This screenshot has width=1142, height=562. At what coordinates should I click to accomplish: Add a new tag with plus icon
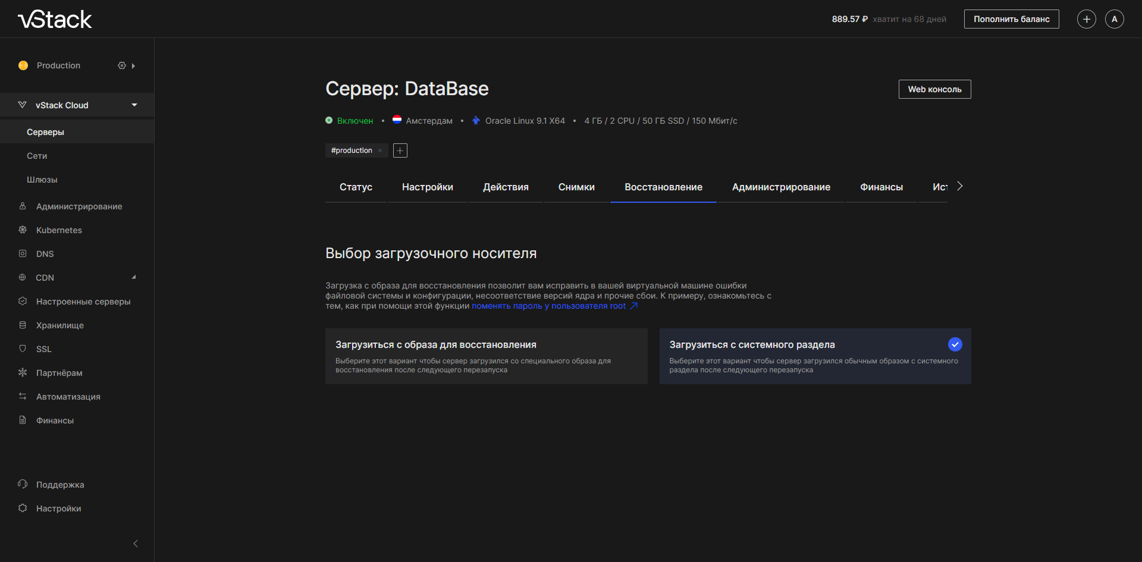(400, 150)
